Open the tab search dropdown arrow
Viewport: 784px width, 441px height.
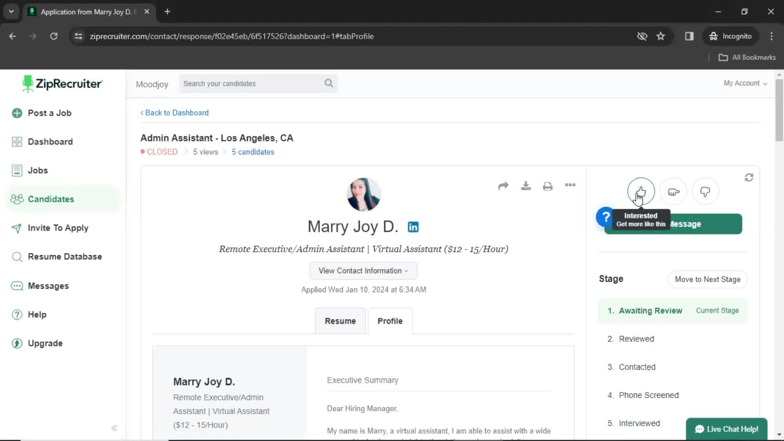11,12
